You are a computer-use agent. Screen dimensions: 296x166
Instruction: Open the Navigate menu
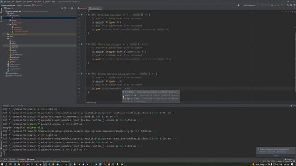coord(18,2)
